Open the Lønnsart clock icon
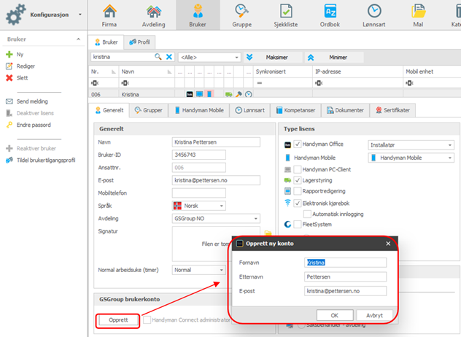The width and height of the screenshot is (461, 337). pyautogui.click(x=374, y=12)
